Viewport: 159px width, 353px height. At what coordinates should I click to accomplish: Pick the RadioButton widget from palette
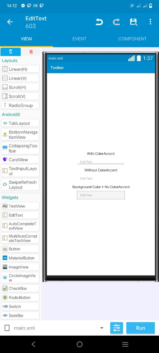coord(20,297)
